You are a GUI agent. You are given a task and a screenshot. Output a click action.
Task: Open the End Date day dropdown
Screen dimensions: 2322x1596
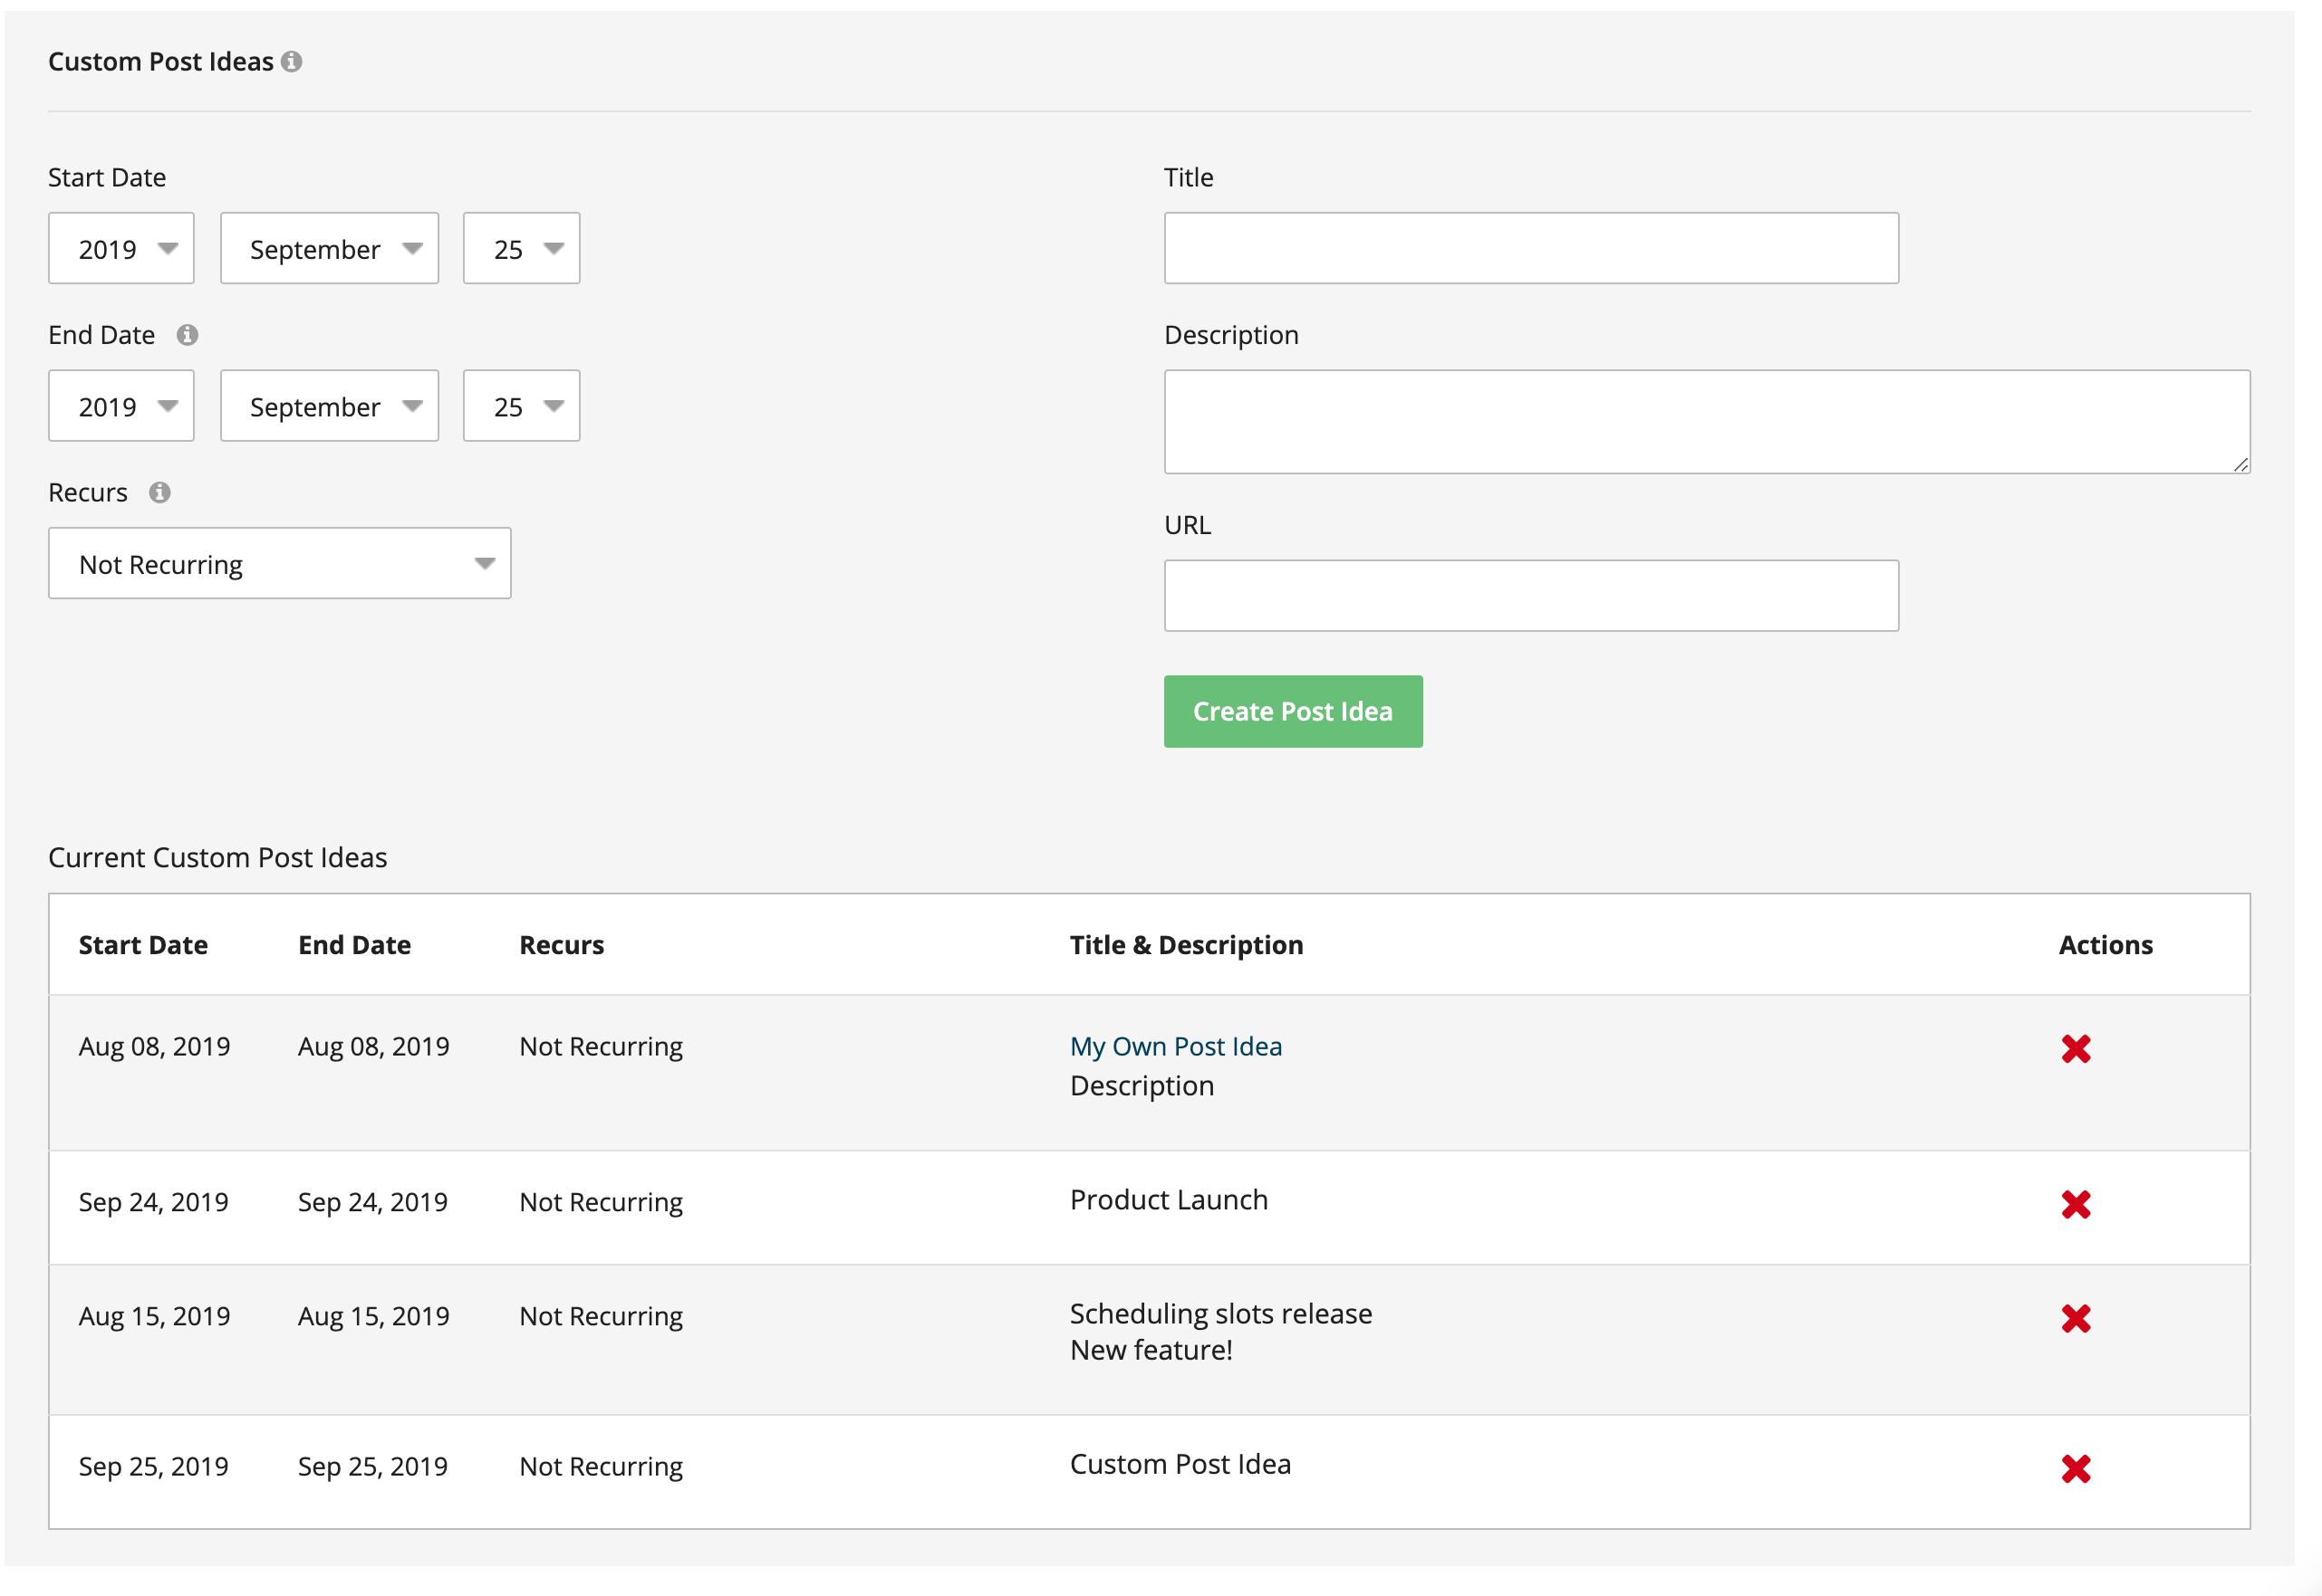(522, 407)
